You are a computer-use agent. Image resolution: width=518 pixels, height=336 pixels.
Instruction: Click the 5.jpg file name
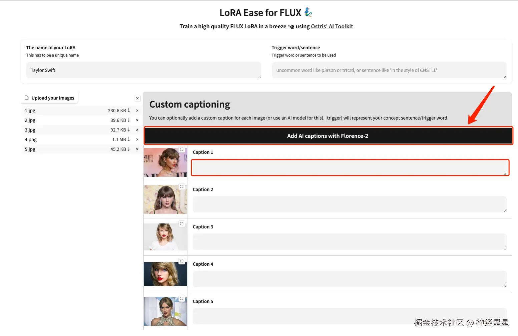point(30,149)
